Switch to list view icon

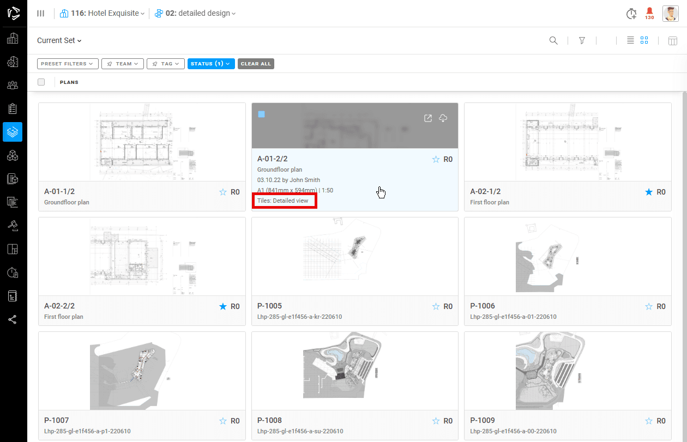[x=630, y=40]
